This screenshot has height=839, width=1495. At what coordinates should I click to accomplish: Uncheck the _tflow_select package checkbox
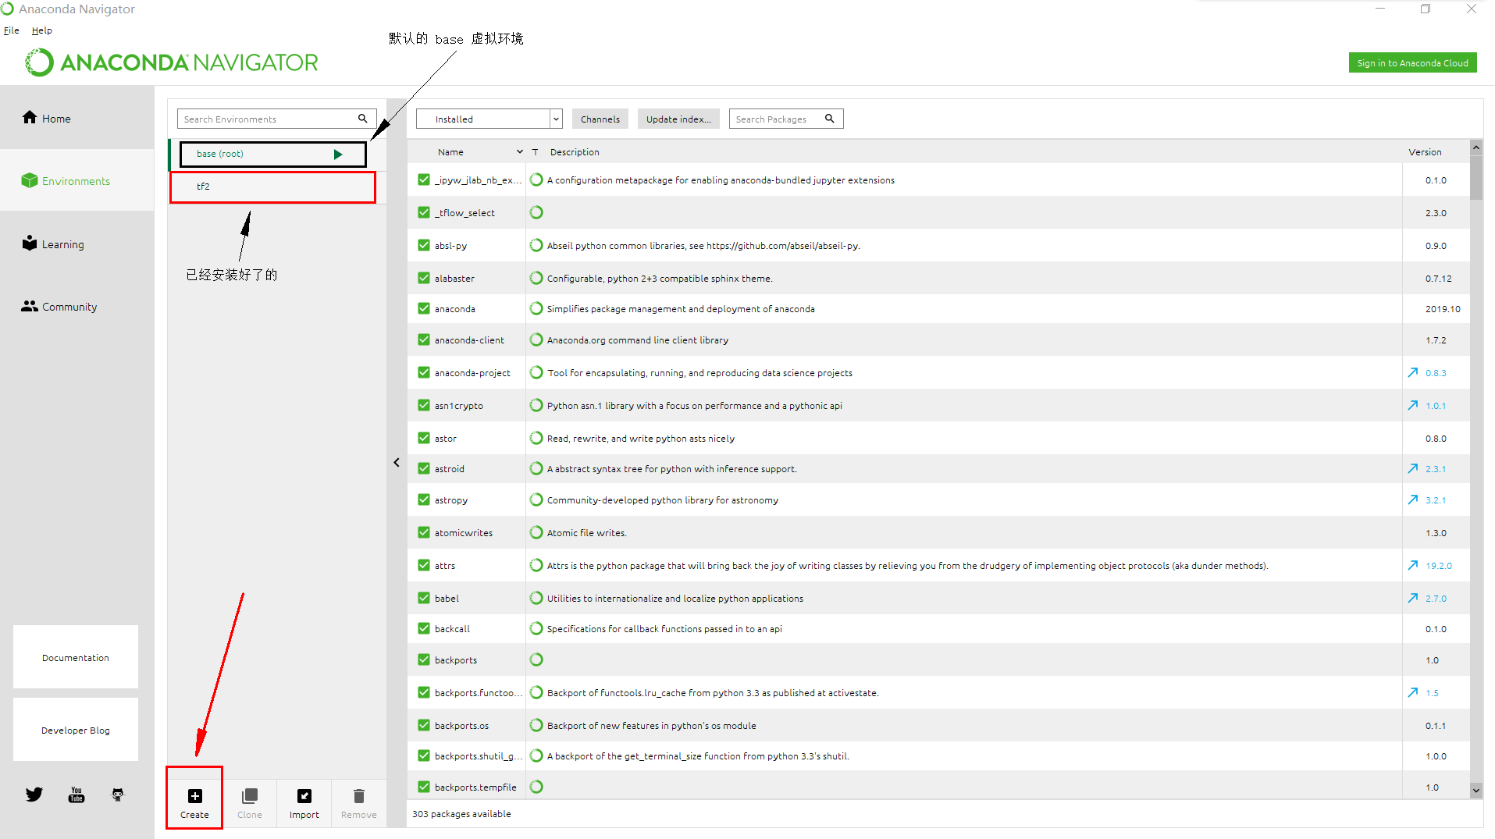click(424, 213)
